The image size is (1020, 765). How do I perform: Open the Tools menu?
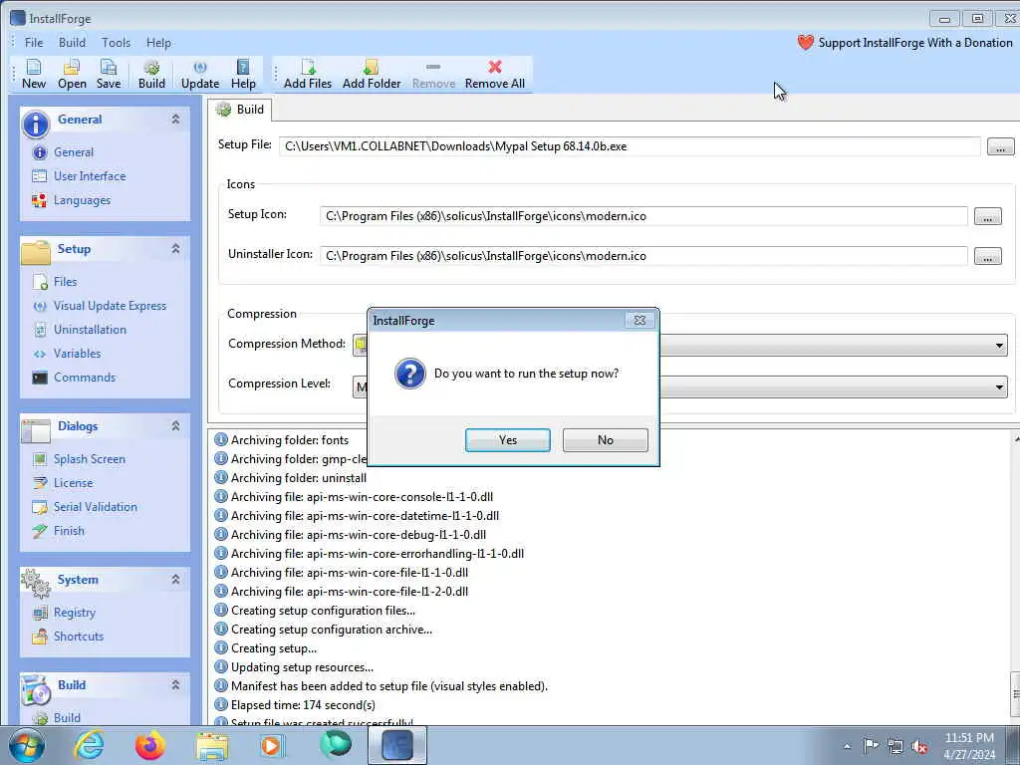(116, 43)
